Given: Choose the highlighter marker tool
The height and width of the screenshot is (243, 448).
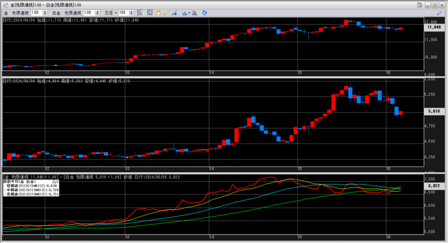Looking at the screenshot, I should [x=175, y=13].
